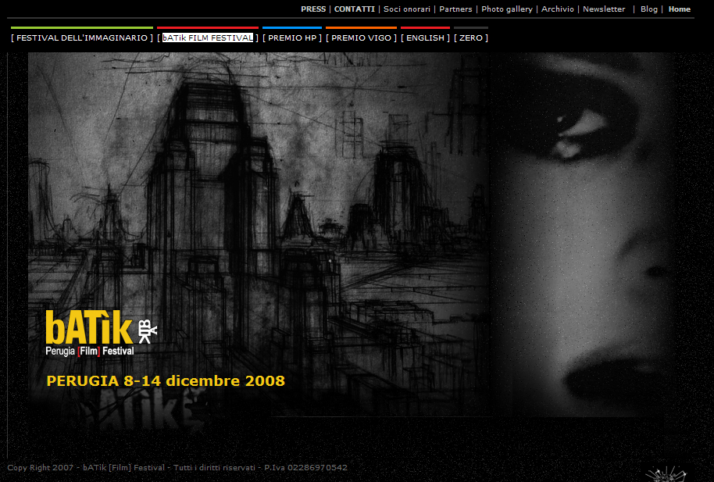
Task: Open the ZERO menu item
Action: coord(471,37)
